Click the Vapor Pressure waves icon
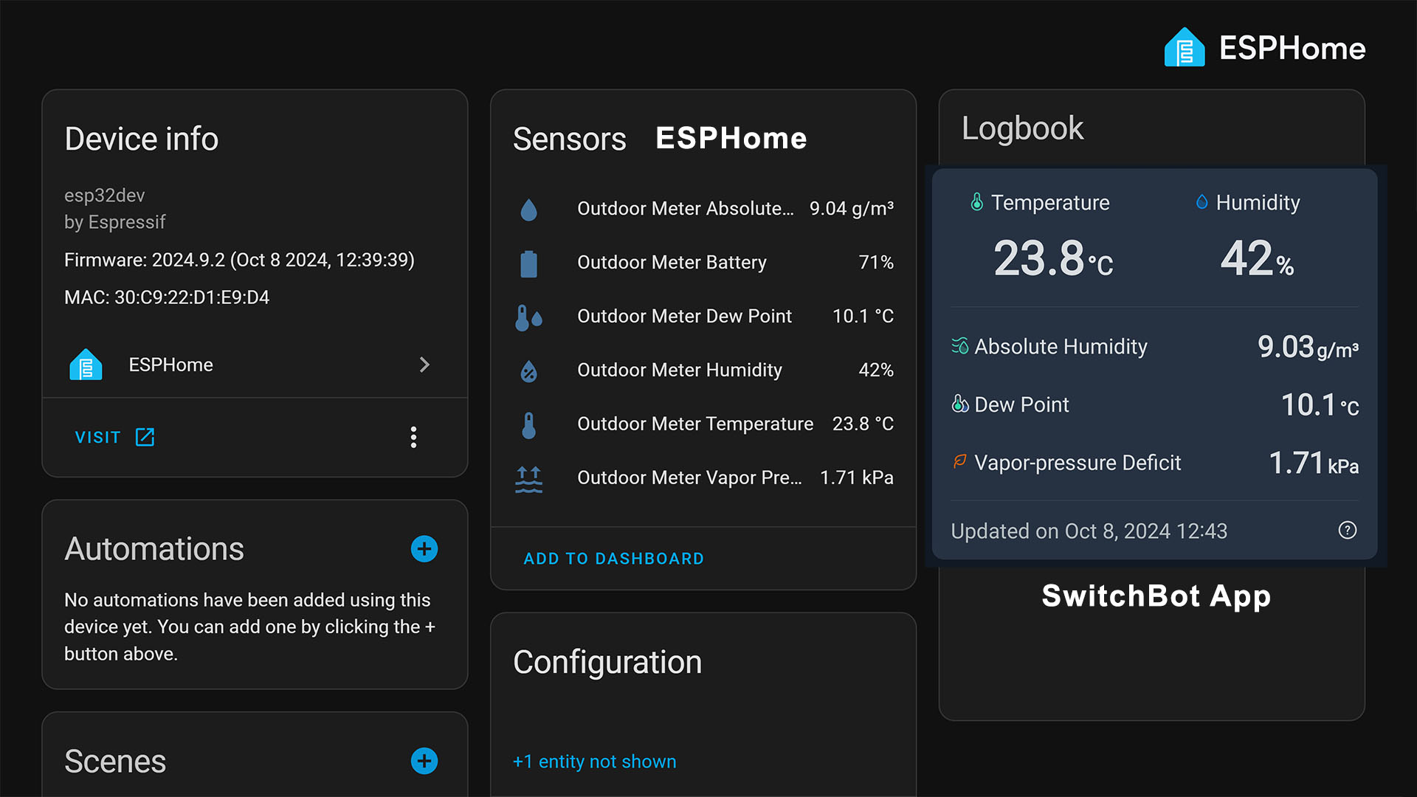Image resolution: width=1417 pixels, height=797 pixels. tap(528, 478)
